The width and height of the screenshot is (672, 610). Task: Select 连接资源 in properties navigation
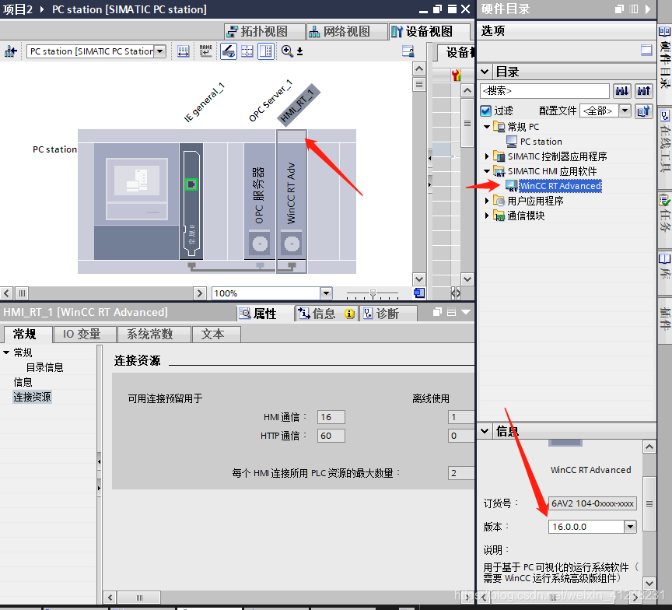point(32,397)
